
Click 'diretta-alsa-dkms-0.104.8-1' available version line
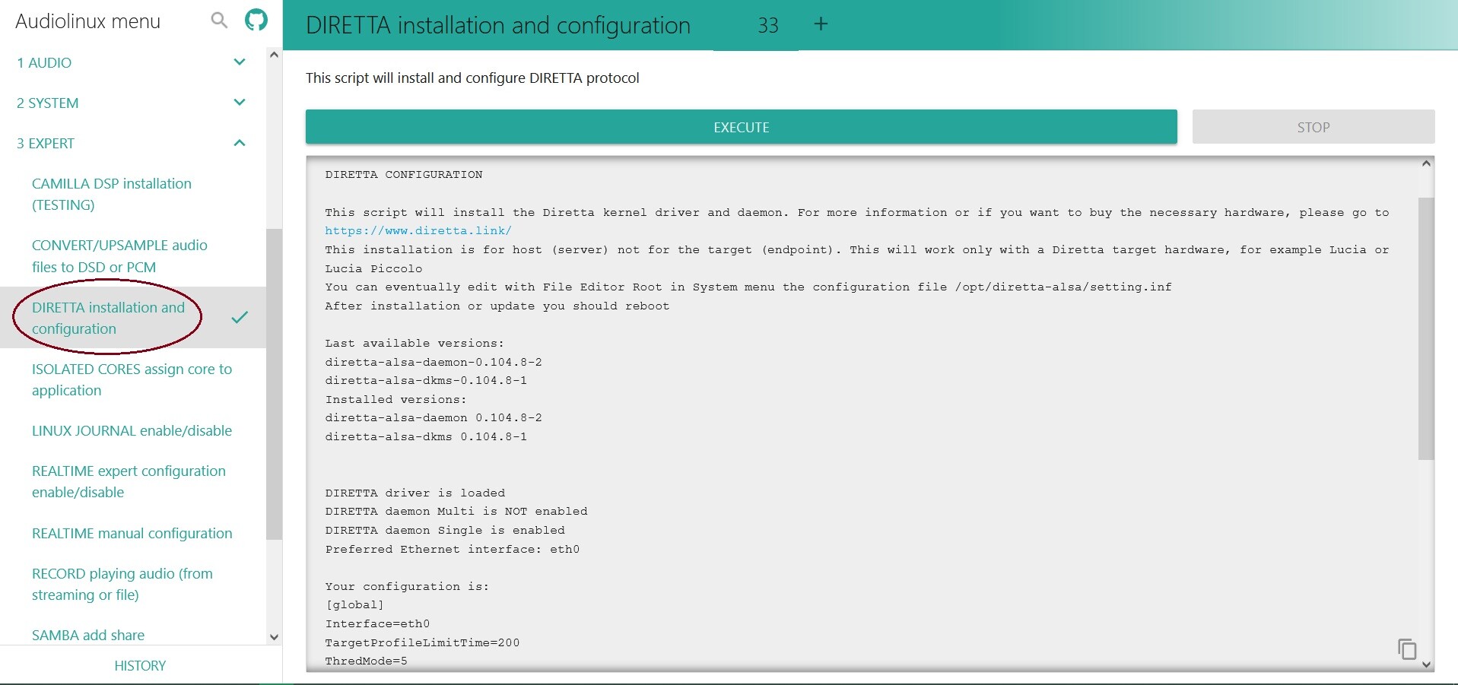click(x=426, y=380)
